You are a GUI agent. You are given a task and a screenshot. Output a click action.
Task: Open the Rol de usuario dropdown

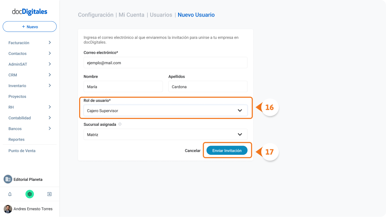coord(165,111)
